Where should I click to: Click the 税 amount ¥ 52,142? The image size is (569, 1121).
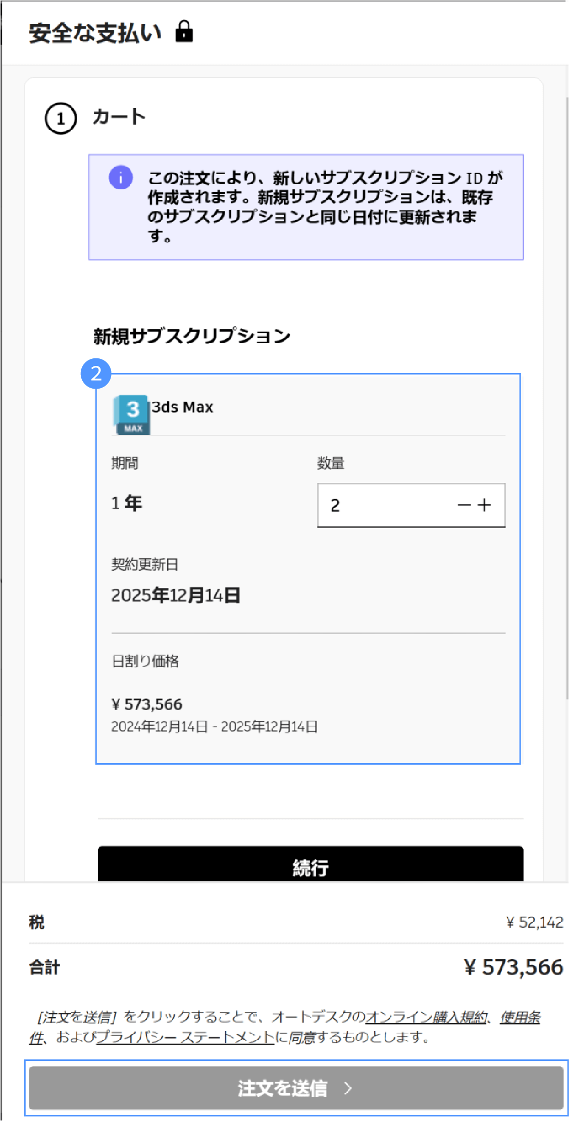pos(535,923)
